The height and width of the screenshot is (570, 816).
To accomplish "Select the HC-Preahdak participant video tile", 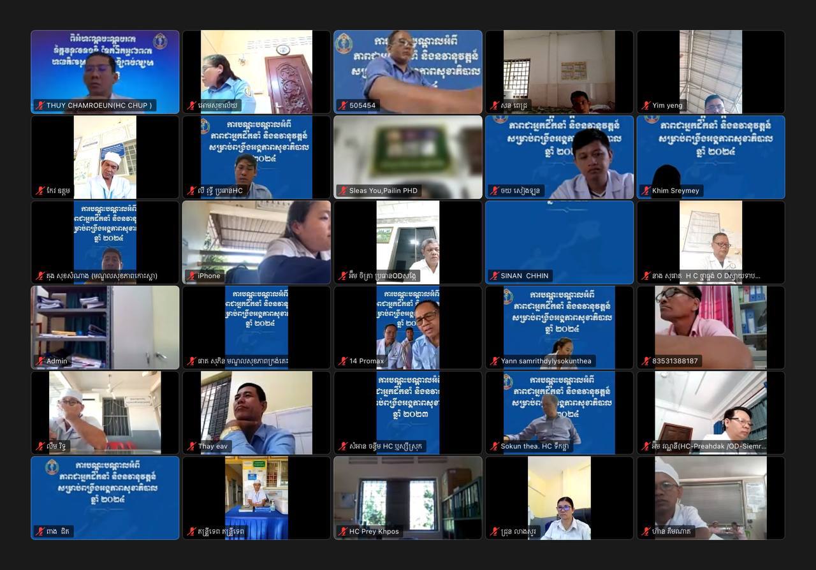I will (x=710, y=411).
